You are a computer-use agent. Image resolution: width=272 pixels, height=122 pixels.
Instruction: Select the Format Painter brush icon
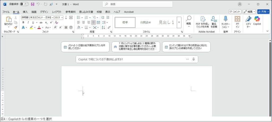pos(16,27)
